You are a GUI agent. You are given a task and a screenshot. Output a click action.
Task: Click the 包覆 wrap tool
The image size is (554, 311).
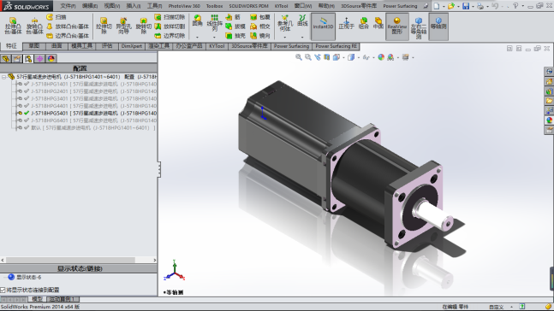(x=260, y=17)
